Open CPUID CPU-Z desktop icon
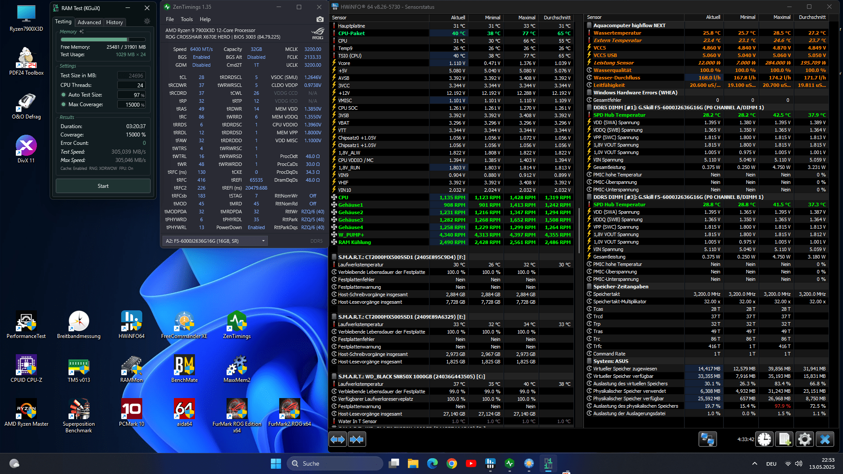 click(26, 369)
